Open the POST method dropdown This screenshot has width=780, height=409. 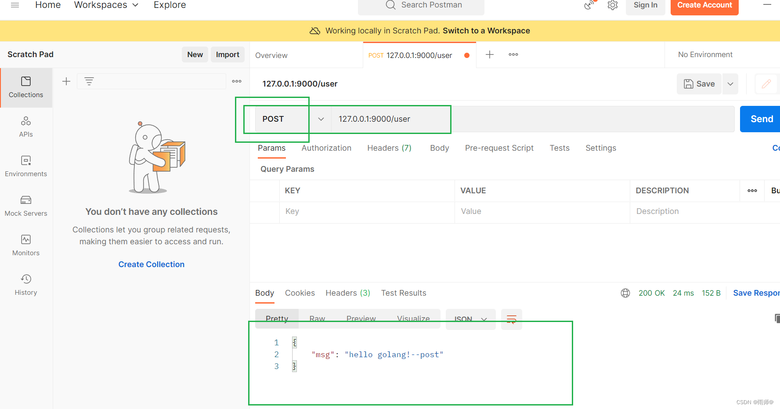tap(293, 119)
